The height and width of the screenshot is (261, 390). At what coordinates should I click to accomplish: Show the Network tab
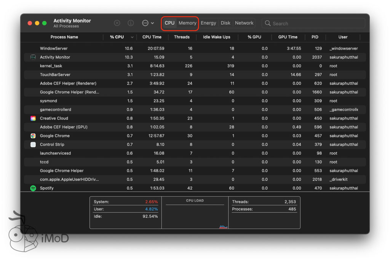click(x=244, y=23)
